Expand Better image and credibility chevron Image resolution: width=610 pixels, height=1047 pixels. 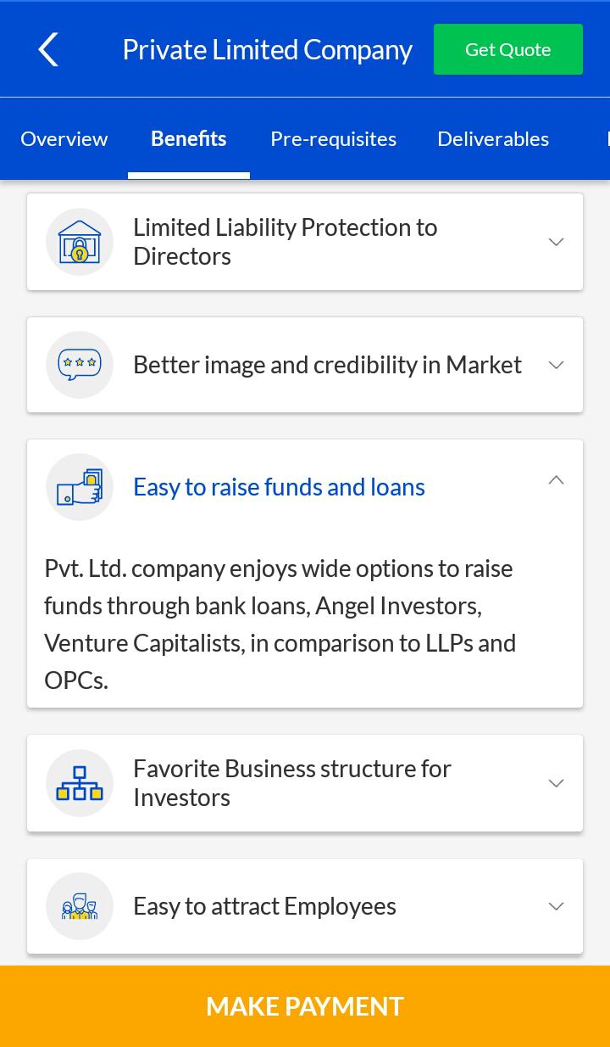(x=556, y=365)
